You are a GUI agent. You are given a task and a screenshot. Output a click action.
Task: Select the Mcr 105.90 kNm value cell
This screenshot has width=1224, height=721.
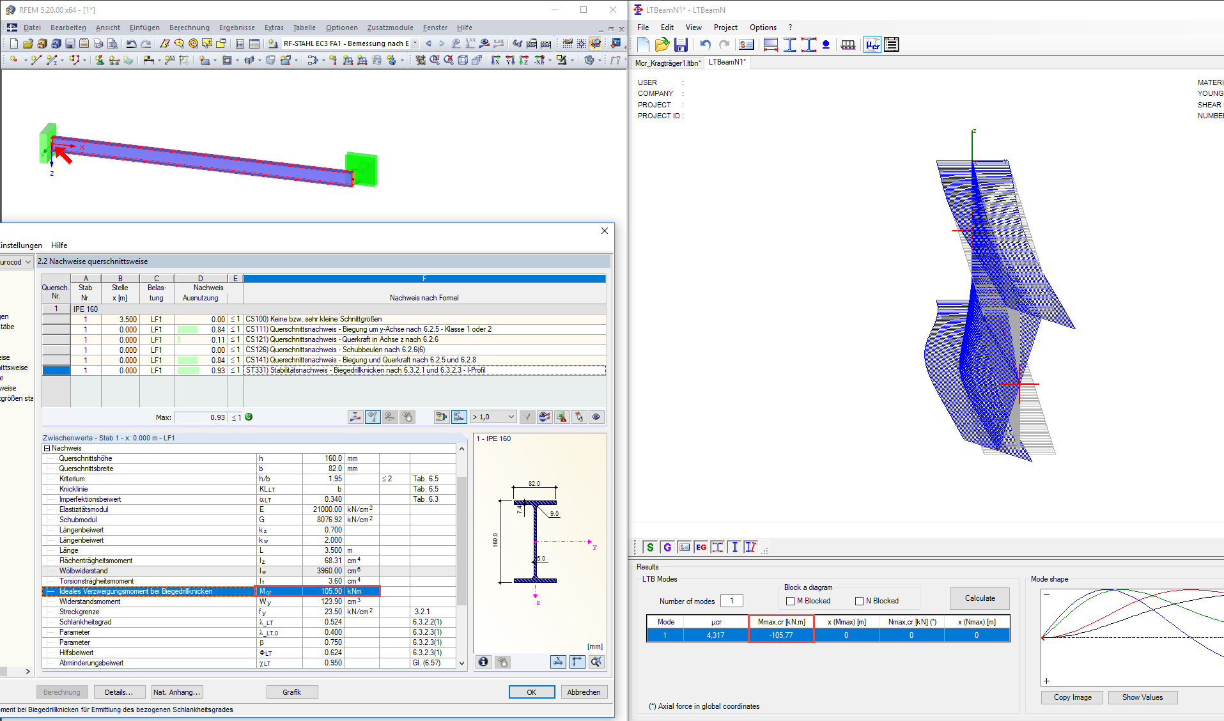323,591
